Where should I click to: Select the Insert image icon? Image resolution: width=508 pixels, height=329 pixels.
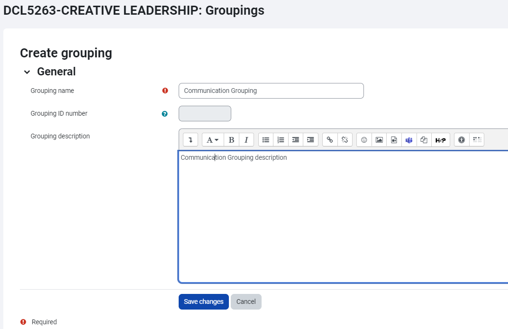pyautogui.click(x=379, y=139)
